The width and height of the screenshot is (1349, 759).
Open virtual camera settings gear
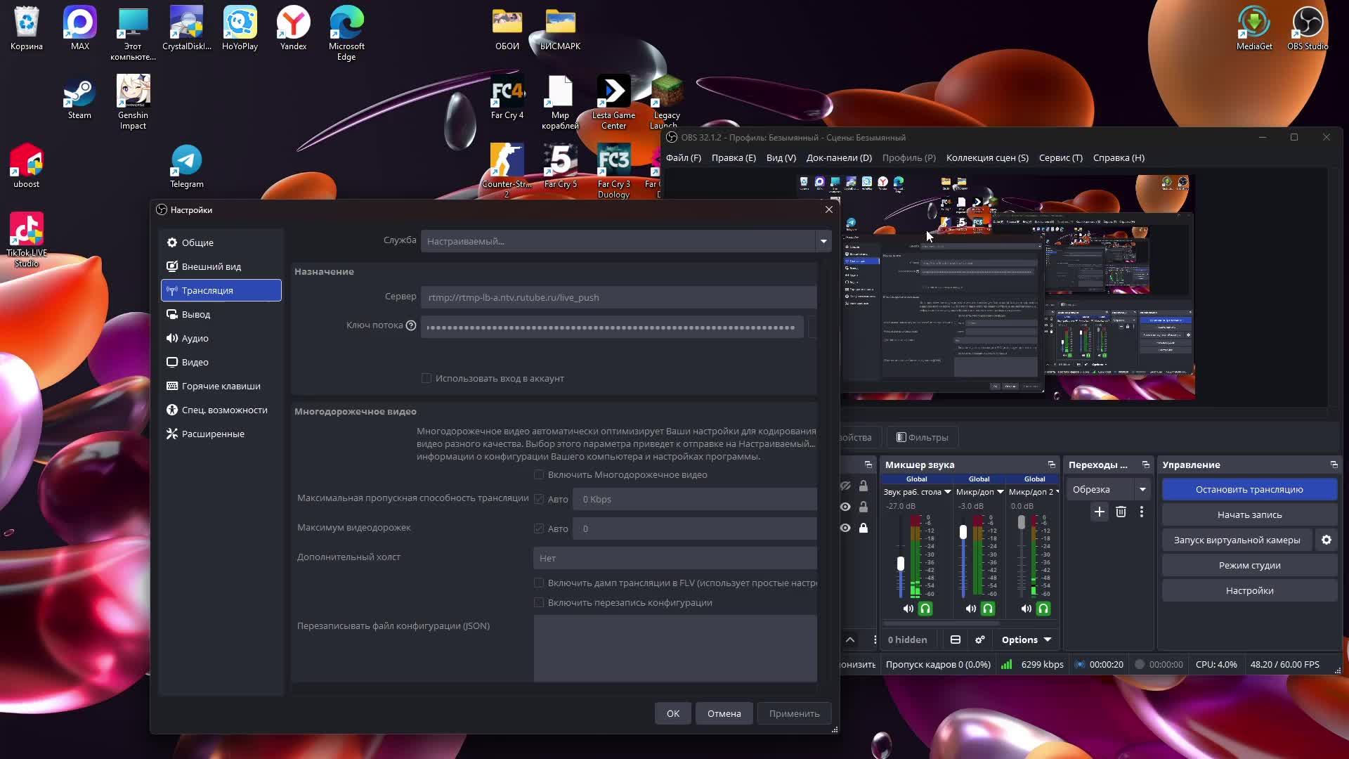pos(1327,540)
